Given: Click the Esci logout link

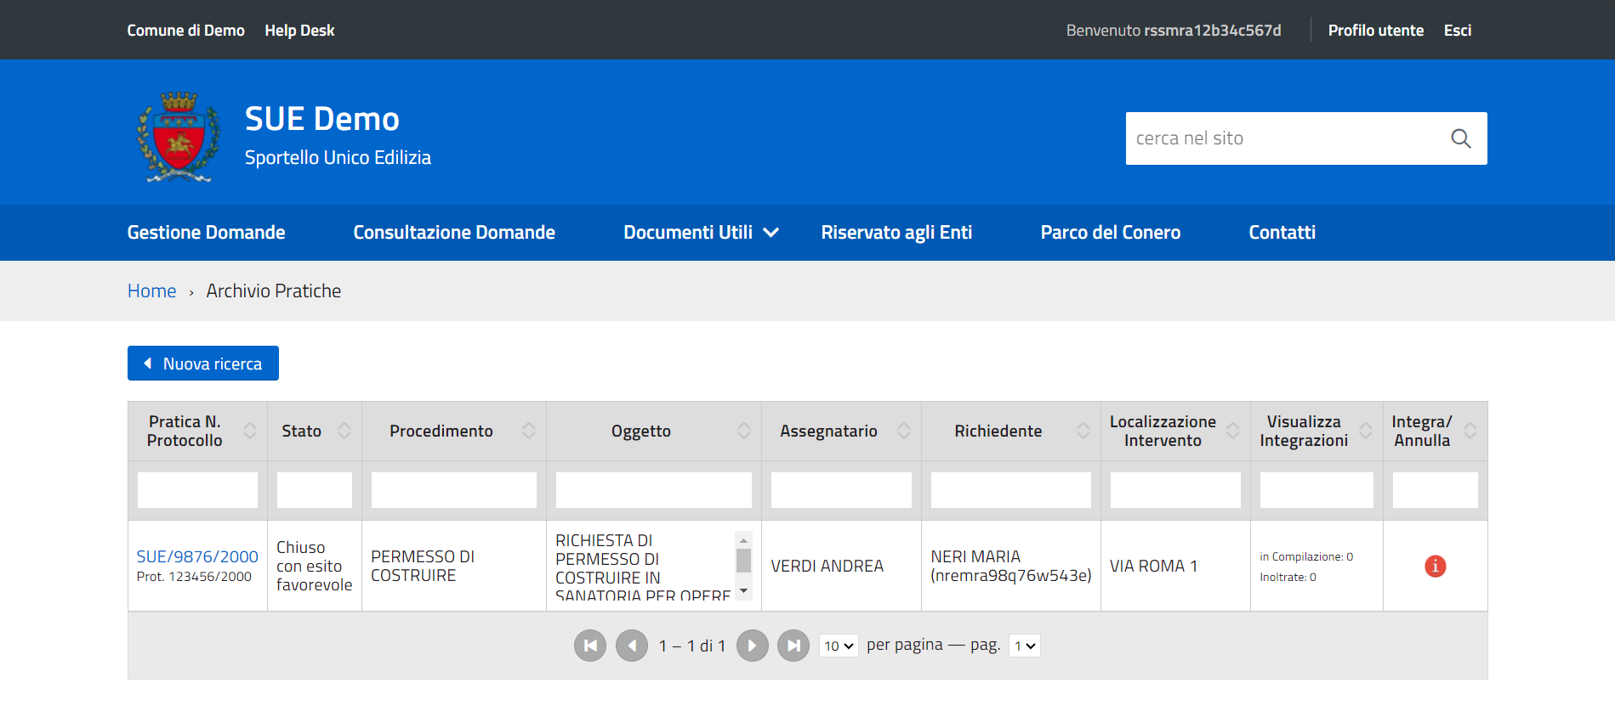Looking at the screenshot, I should tap(1457, 31).
